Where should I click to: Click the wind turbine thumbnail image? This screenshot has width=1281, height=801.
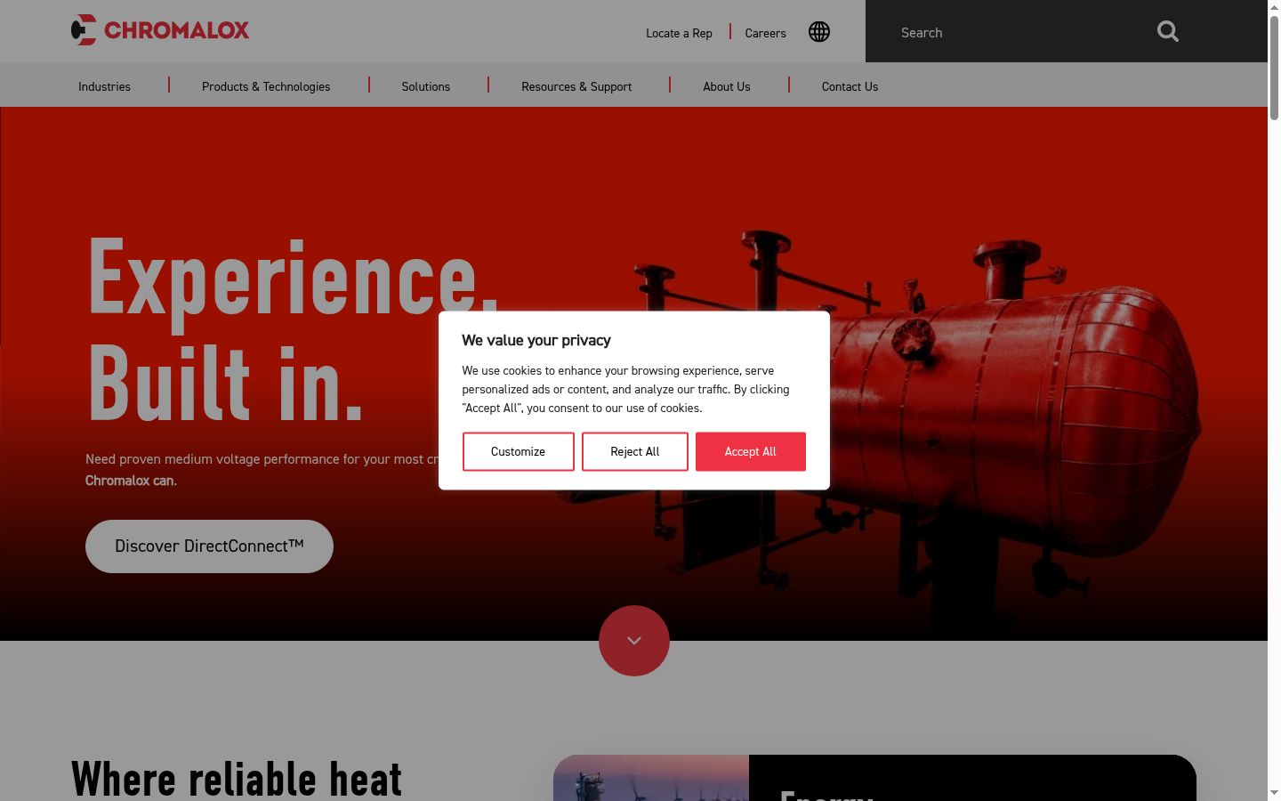(x=651, y=778)
